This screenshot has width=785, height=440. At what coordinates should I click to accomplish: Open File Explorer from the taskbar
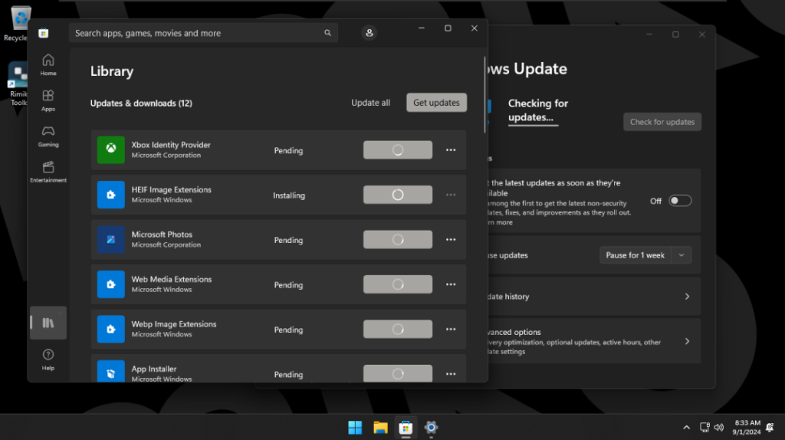[x=380, y=427]
